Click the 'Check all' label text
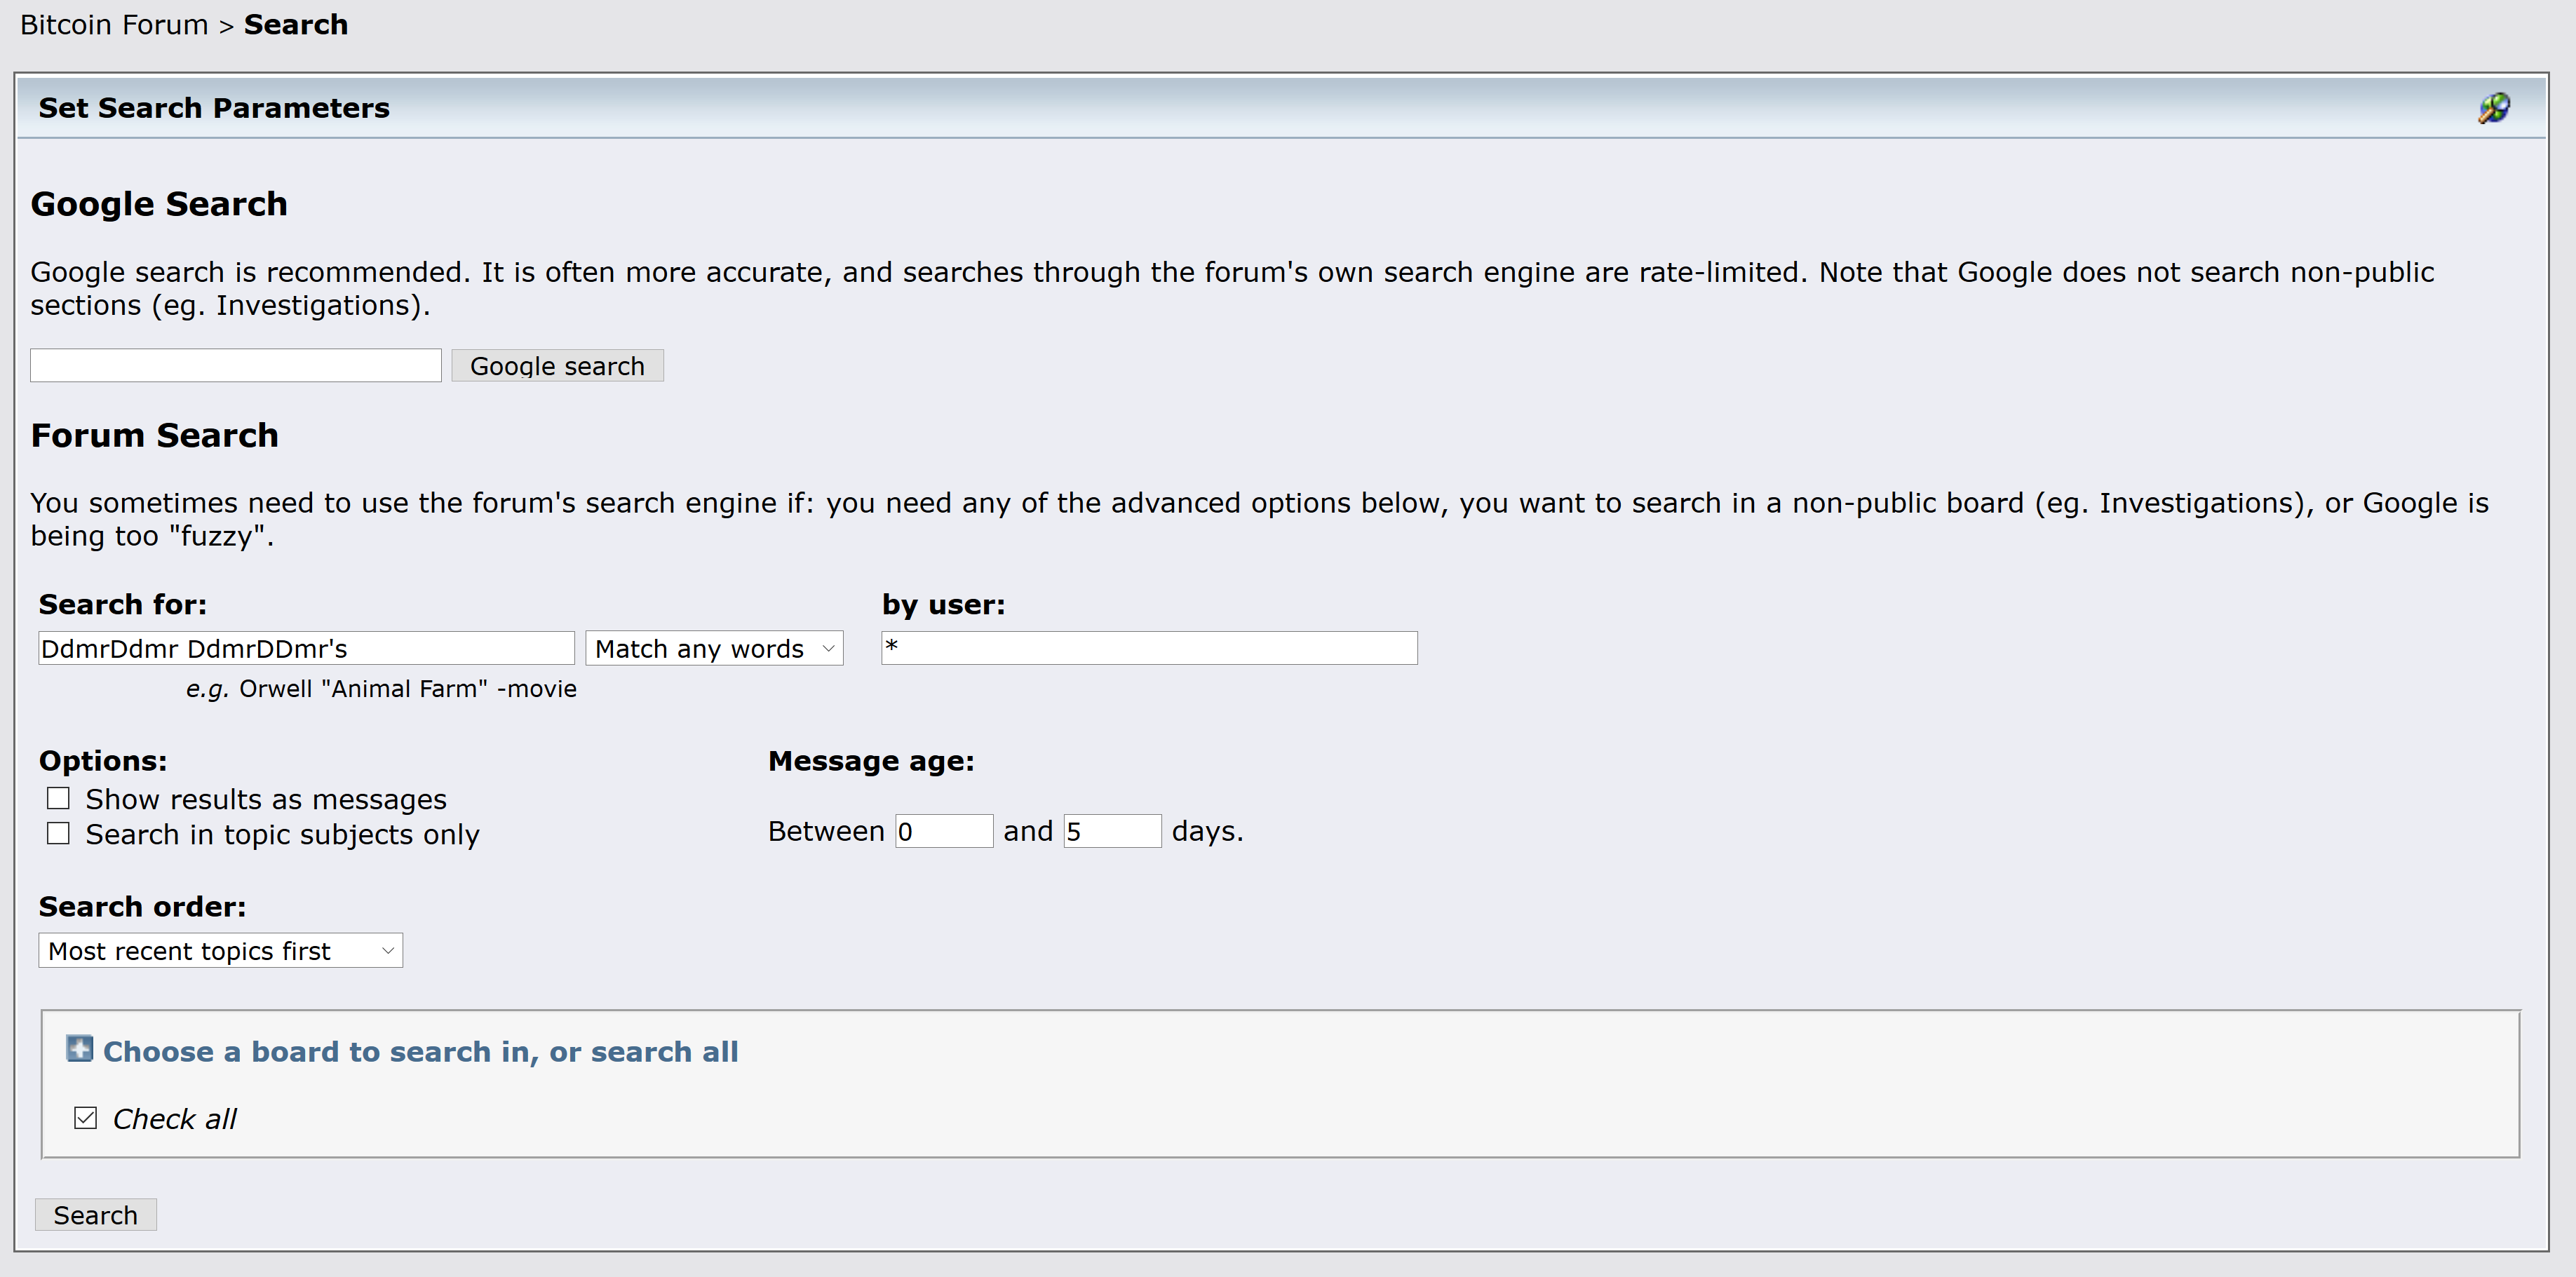This screenshot has width=2576, height=1277. tap(174, 1119)
